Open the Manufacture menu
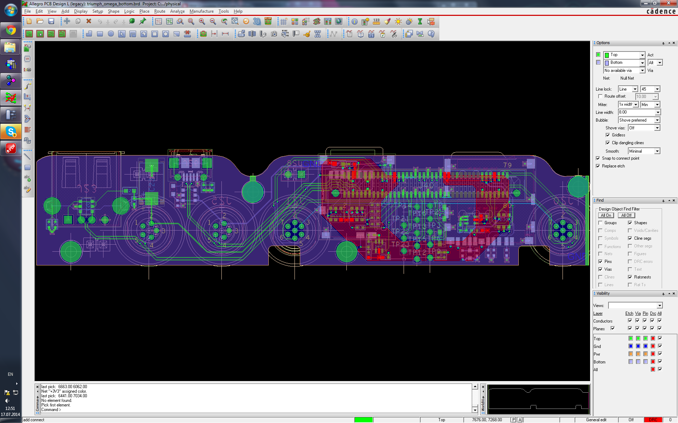Screen dimensions: 678x423 pos(201,11)
